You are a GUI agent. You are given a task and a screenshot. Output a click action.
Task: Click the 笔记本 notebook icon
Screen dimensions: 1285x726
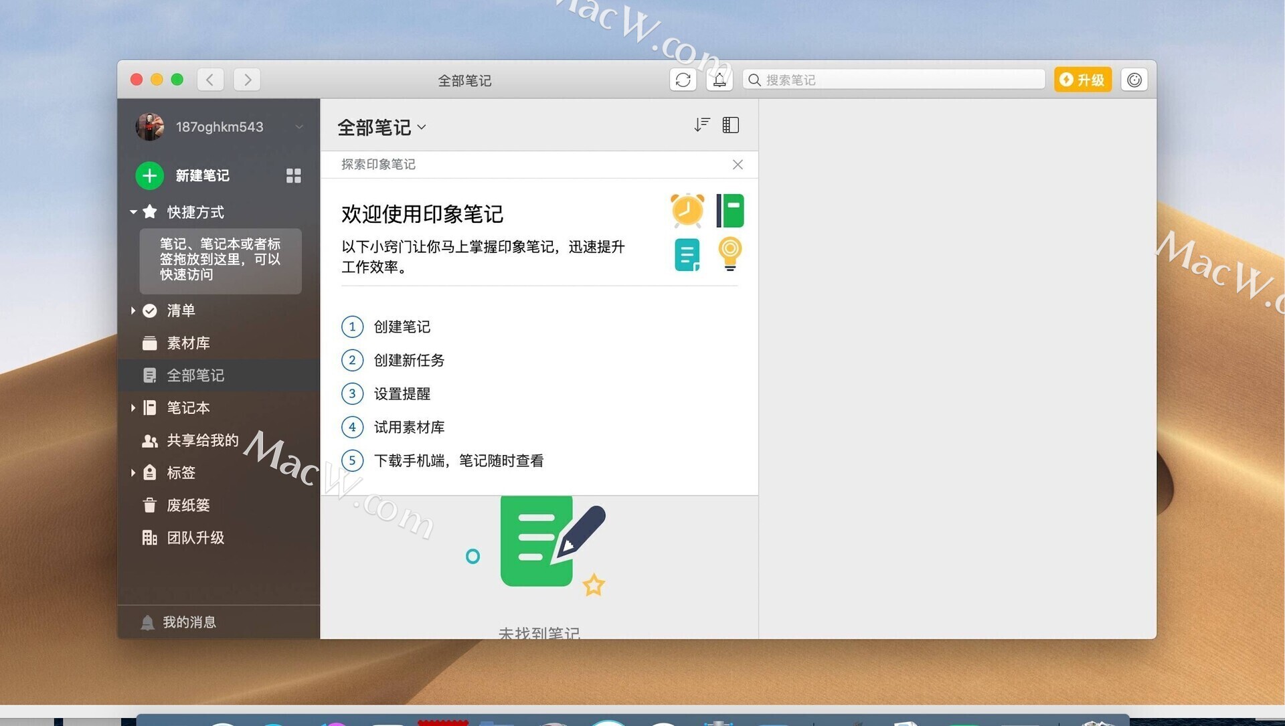(150, 407)
